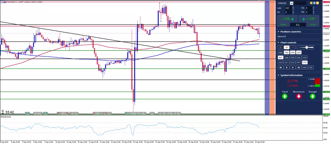Click the (aucun) open positions entry
331x144 pixels.
pos(282,37)
